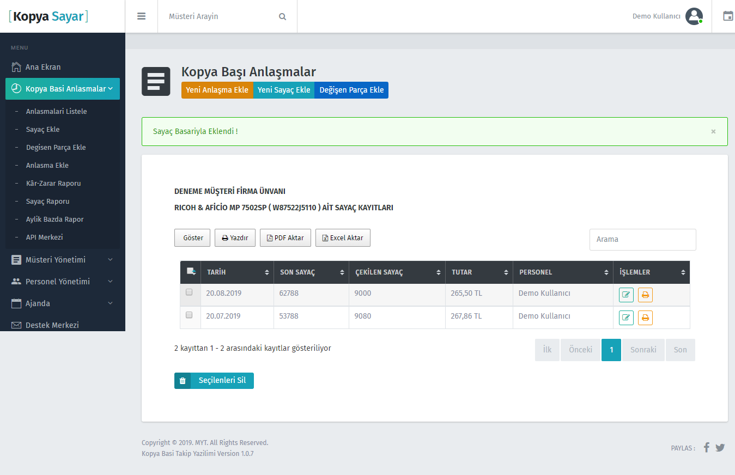The width and height of the screenshot is (735, 475).
Task: Expand Personel Yönetimi sidebar menu
Action: click(62, 282)
